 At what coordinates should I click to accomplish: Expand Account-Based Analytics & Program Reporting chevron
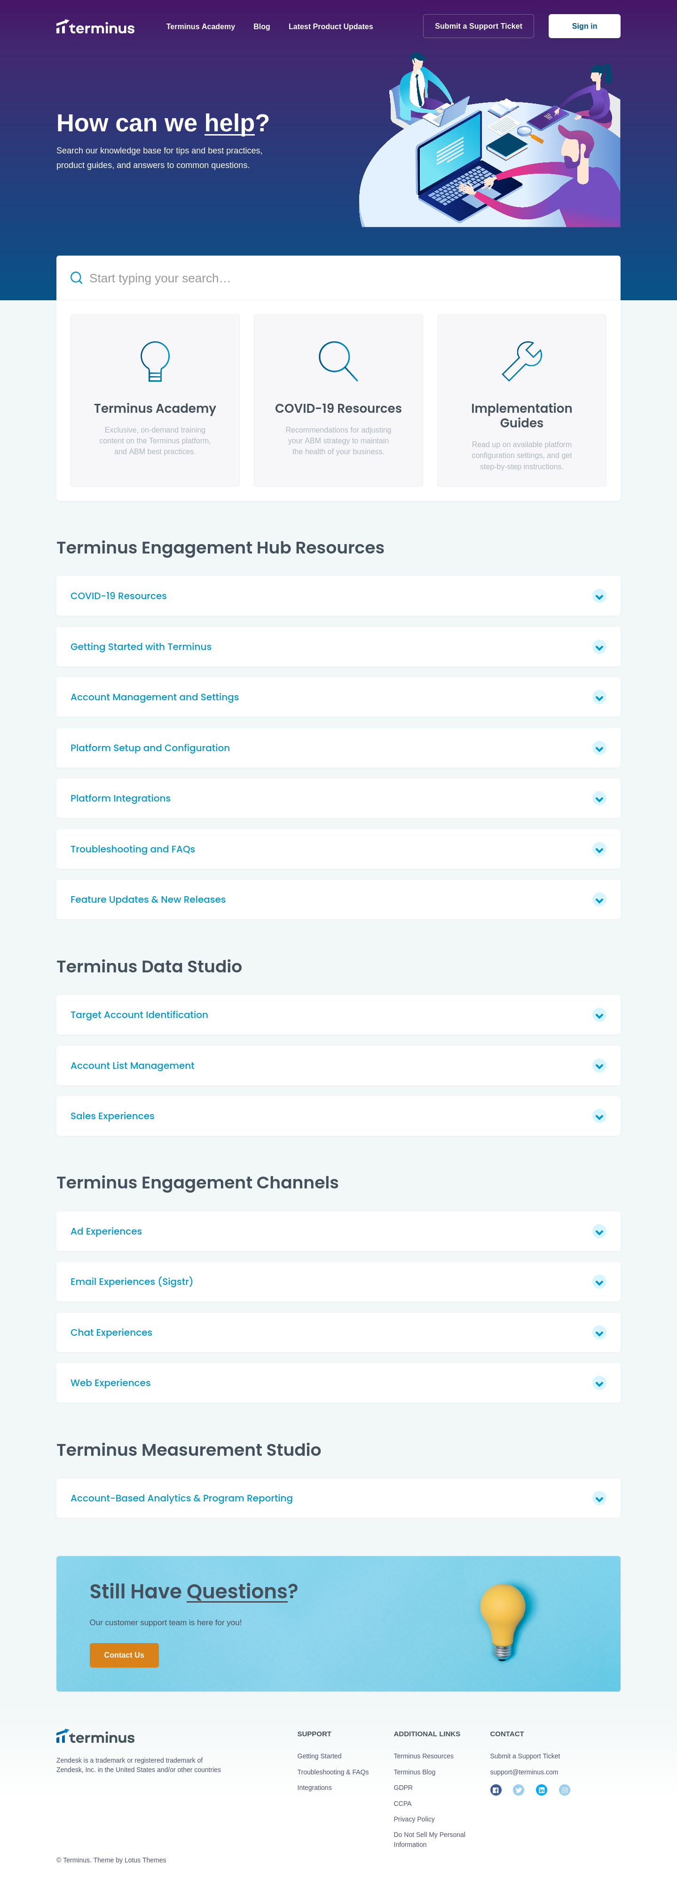[599, 1499]
